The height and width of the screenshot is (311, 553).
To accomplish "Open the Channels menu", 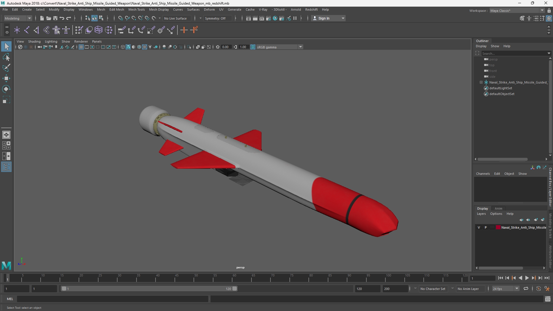I will tap(483, 174).
